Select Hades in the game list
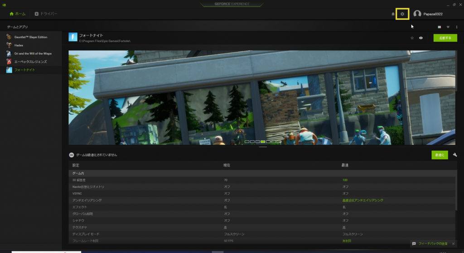Screen dimensions: 464x253 [19, 45]
